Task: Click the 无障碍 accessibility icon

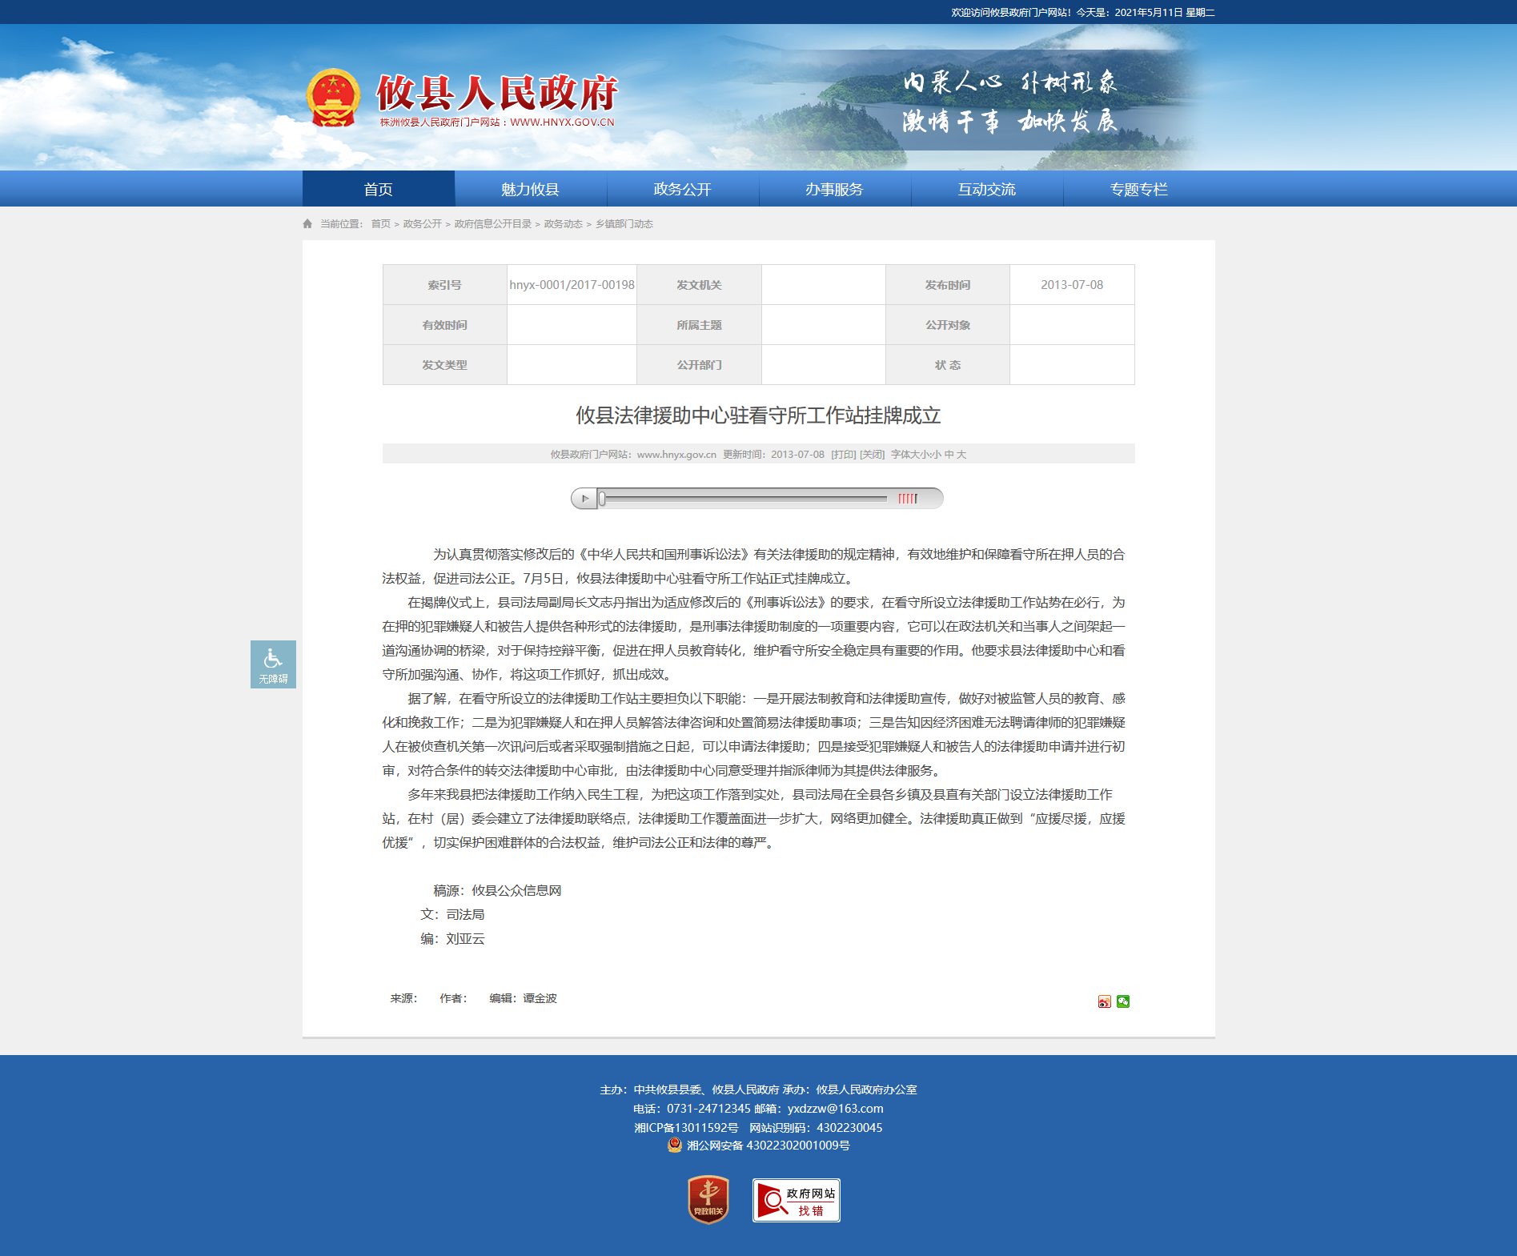Action: coord(273,664)
